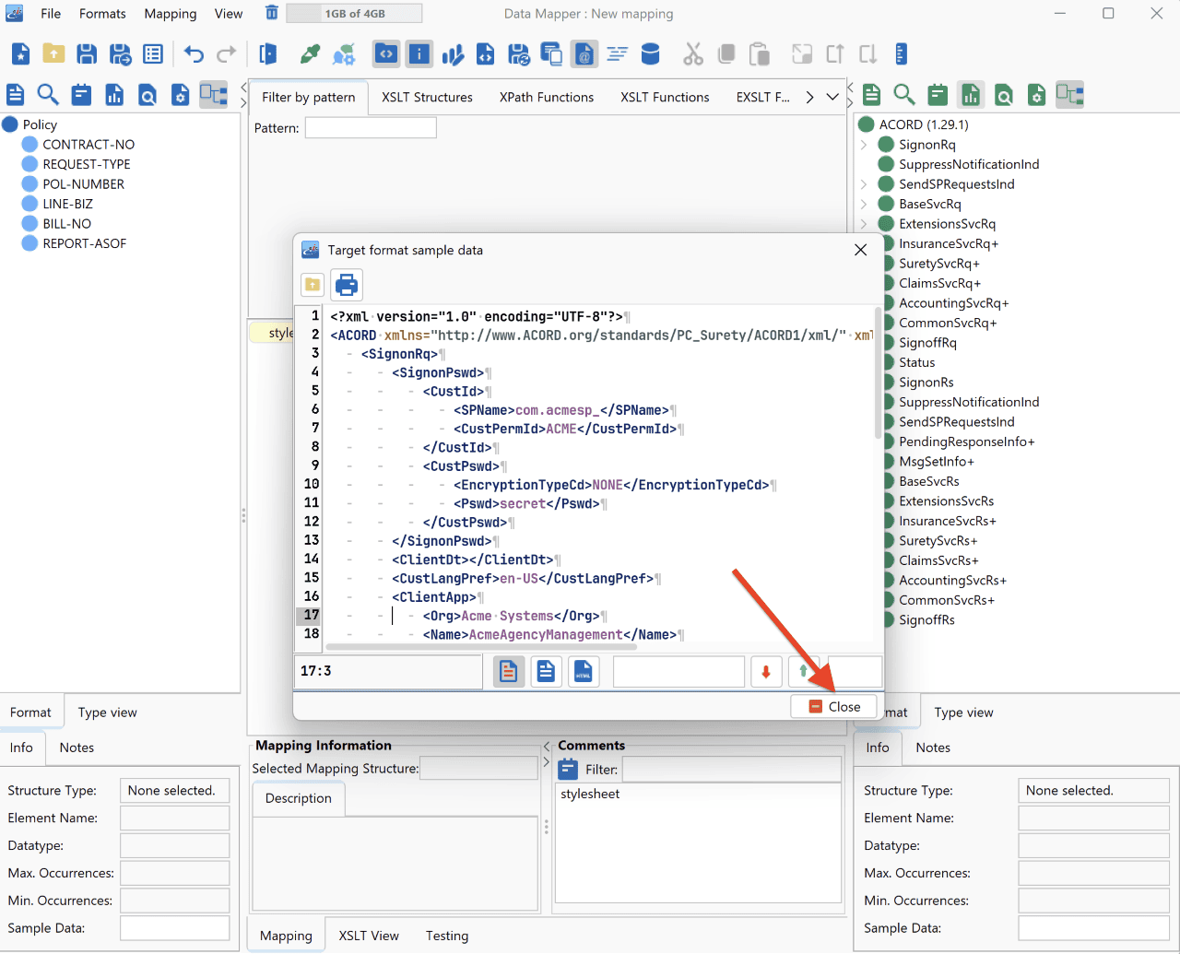Switch to the XPath Functions tab
The height and width of the screenshot is (954, 1180).
pyautogui.click(x=547, y=97)
